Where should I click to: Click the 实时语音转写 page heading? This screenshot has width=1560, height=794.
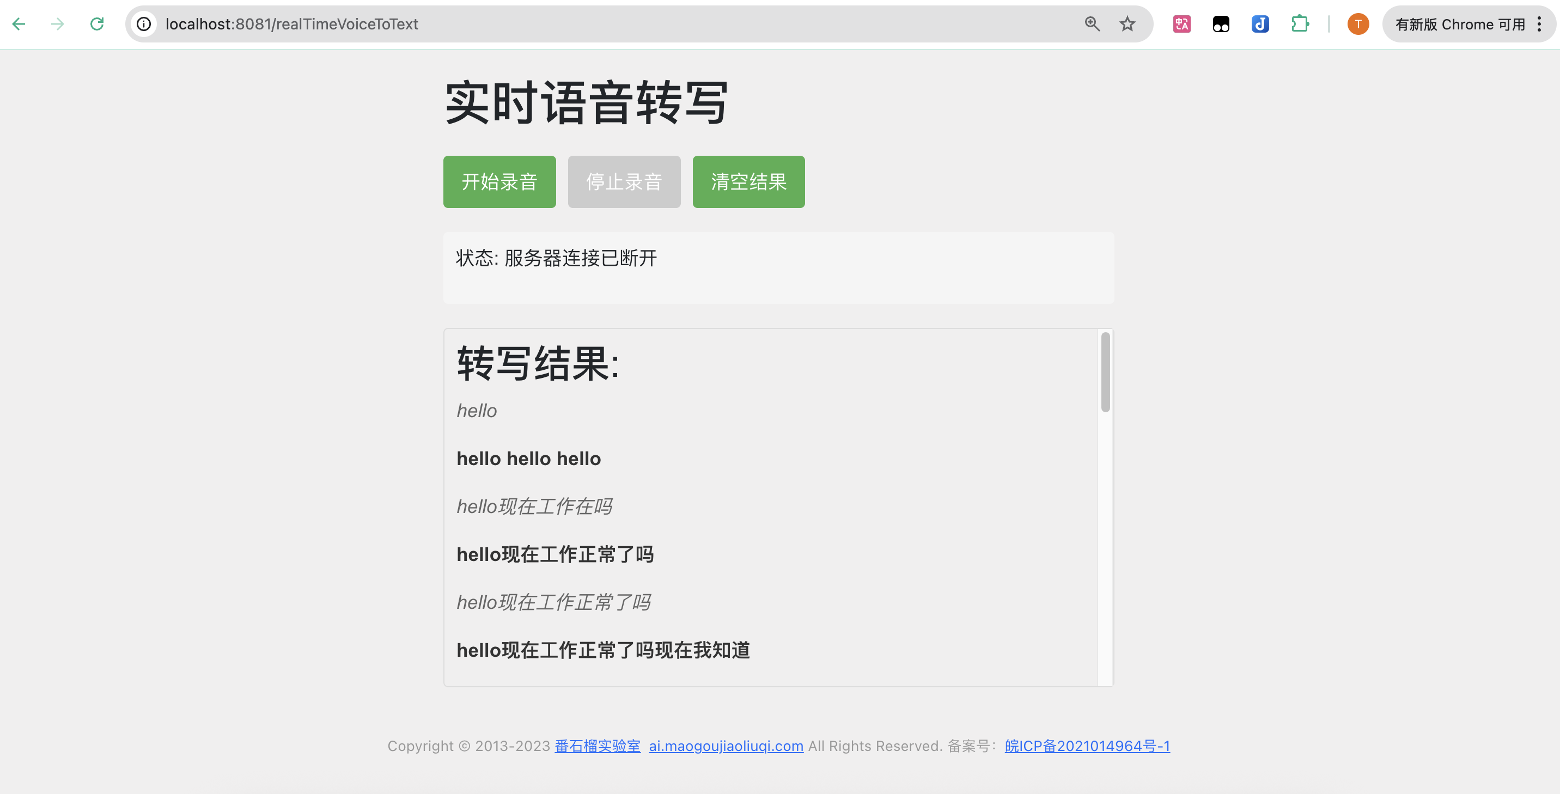coord(586,103)
